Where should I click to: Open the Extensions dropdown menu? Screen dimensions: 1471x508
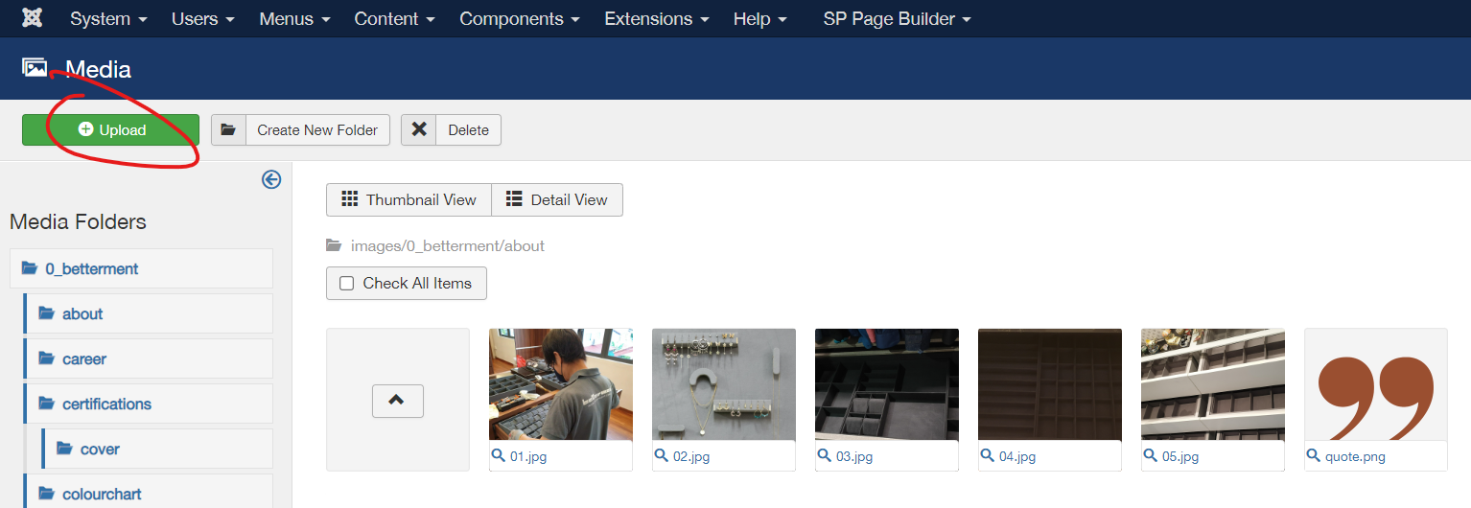[657, 18]
